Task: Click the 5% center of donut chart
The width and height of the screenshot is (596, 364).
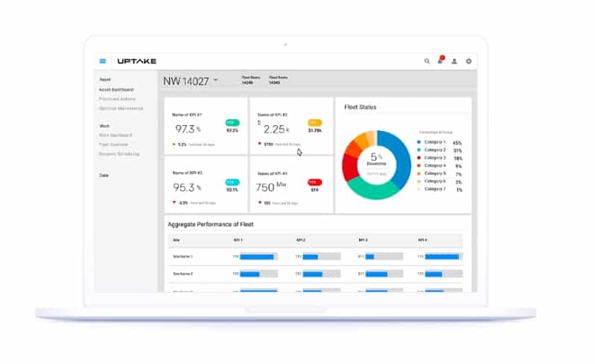Action: (376, 157)
